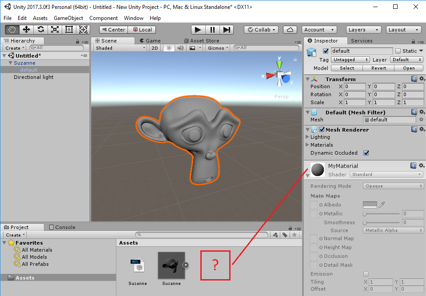The image size is (426, 296).
Task: Click the Albedo color swatch
Action: 370,205
